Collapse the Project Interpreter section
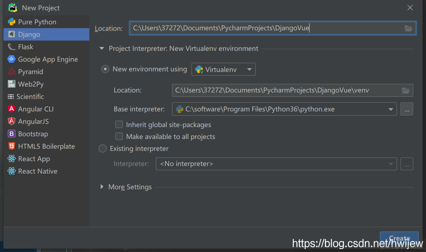The image size is (426, 252). click(102, 48)
